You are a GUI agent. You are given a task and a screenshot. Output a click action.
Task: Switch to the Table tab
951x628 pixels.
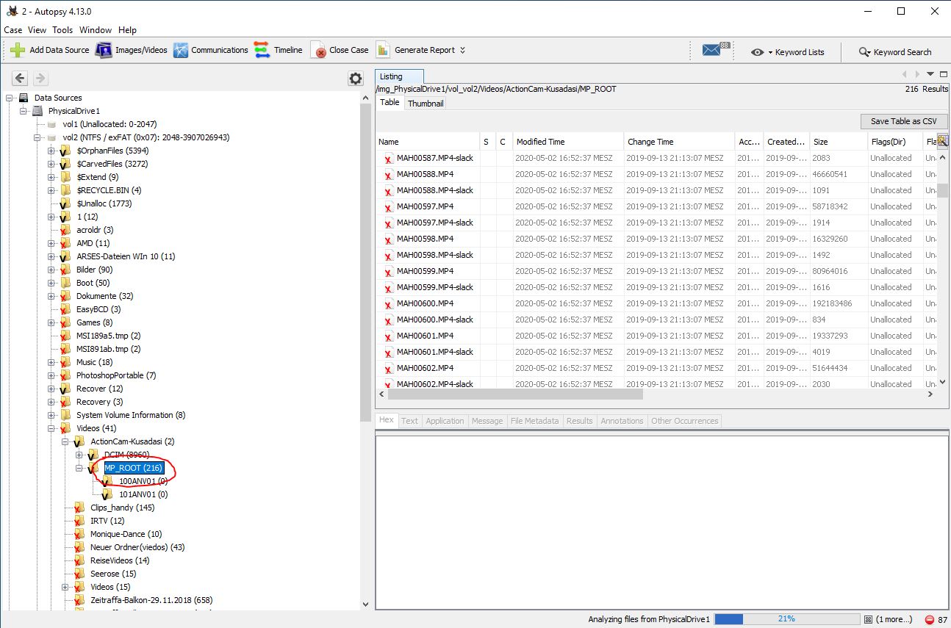click(390, 103)
